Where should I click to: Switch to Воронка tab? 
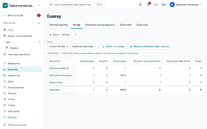point(142,25)
